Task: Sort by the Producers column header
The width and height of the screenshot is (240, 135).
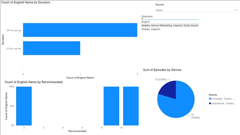Action: coord(147,16)
